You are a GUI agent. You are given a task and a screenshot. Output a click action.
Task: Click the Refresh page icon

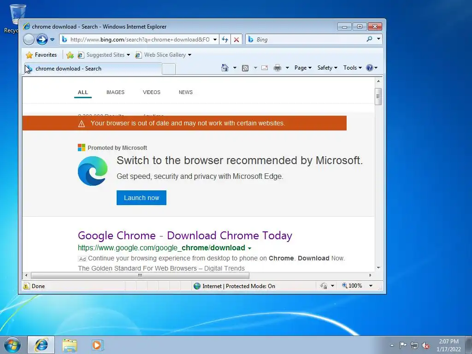click(x=225, y=40)
